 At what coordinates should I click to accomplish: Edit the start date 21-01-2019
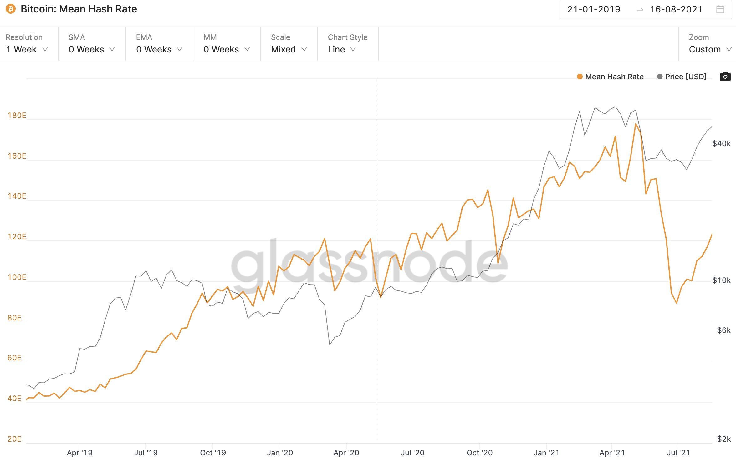[594, 9]
